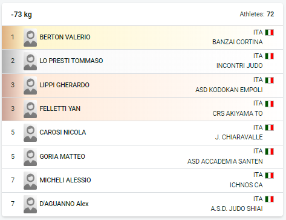Select club name ASD KODOKAN EMPOLI
Viewport: 286px width, 220px height.
pyautogui.click(x=229, y=90)
